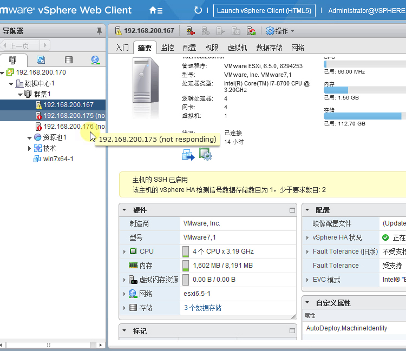Collapse the 硬件 panel

click(125, 210)
